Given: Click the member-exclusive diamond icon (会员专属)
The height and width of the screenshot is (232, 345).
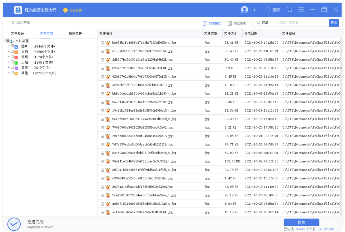Looking at the screenshot, I should [x=65, y=10].
